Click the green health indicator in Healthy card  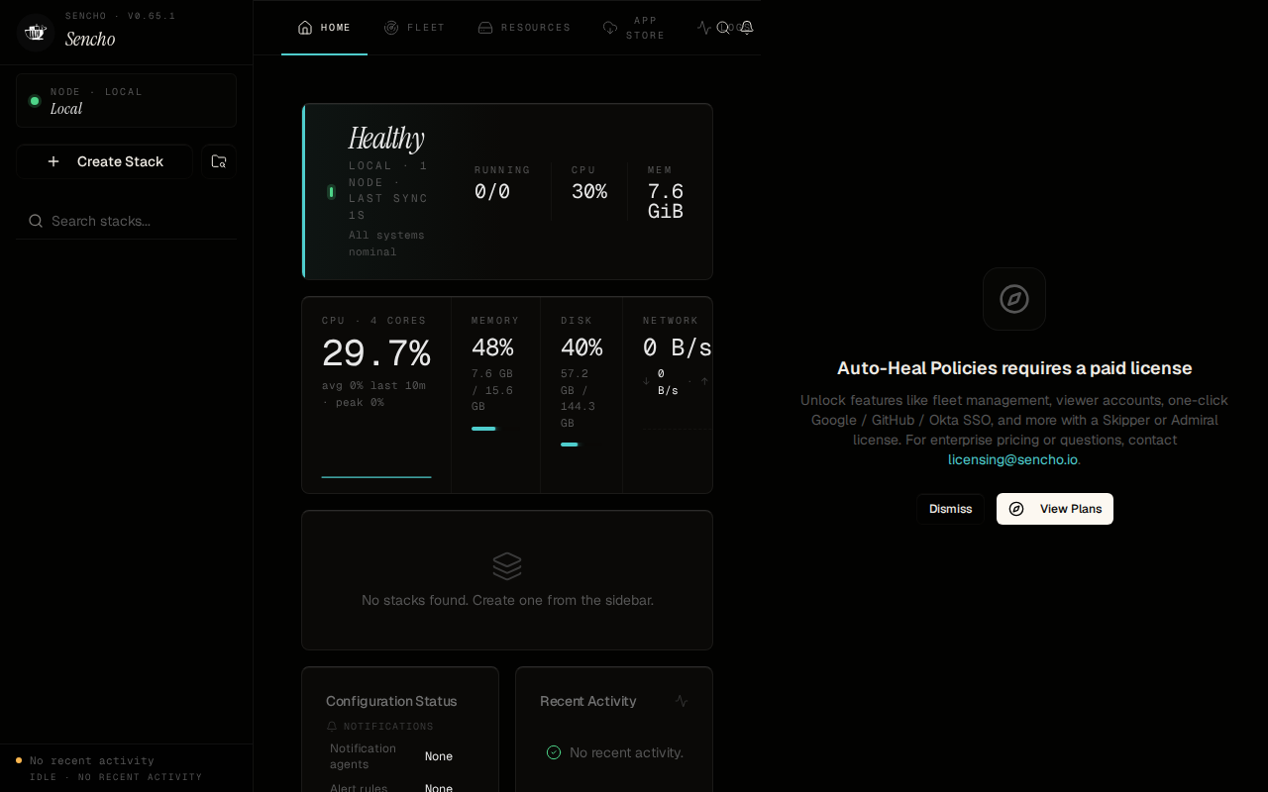pyautogui.click(x=331, y=192)
